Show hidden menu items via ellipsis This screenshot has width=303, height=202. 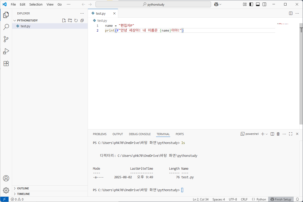[68, 4]
